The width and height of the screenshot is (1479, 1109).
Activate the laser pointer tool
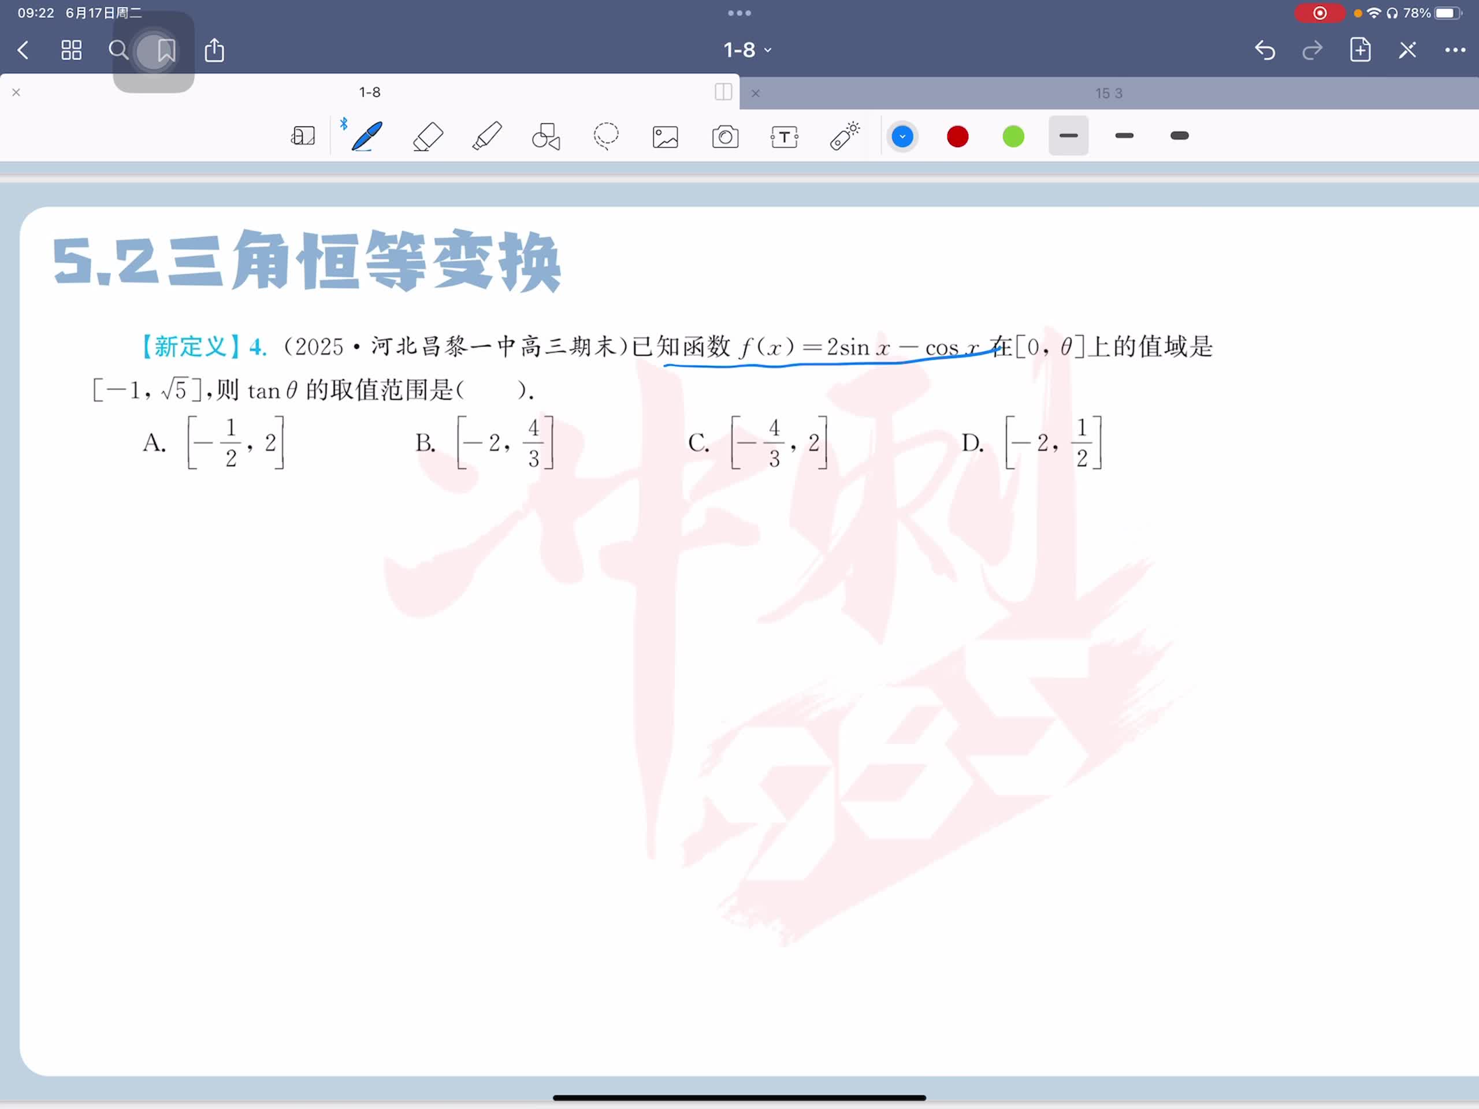pyautogui.click(x=845, y=136)
